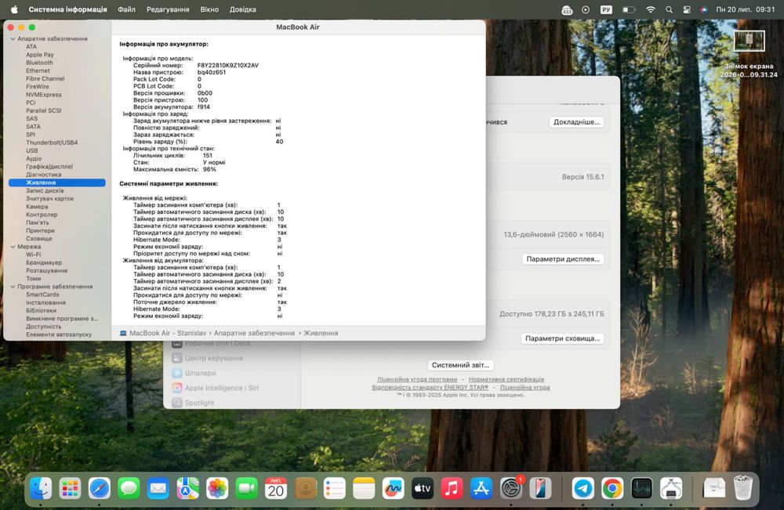Open the Ліцензійна угода програми link
Screen dimensions: 784x510
[417, 380]
